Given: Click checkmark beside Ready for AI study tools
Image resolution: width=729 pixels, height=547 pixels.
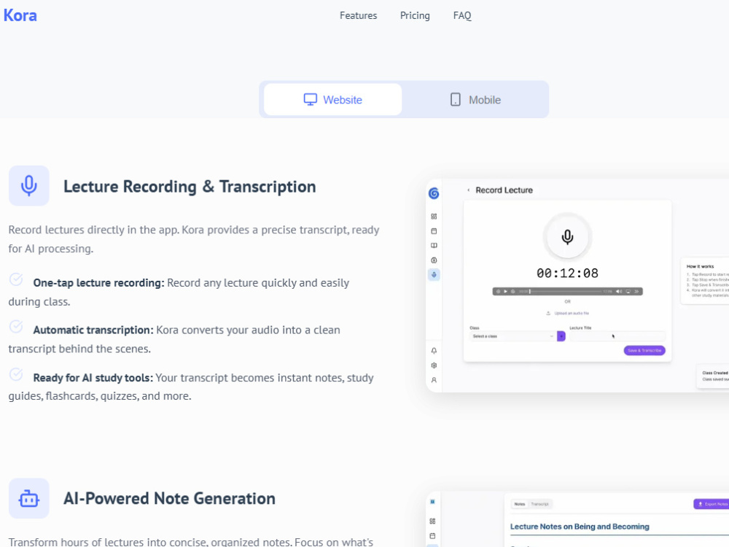Looking at the screenshot, I should pyautogui.click(x=16, y=374).
